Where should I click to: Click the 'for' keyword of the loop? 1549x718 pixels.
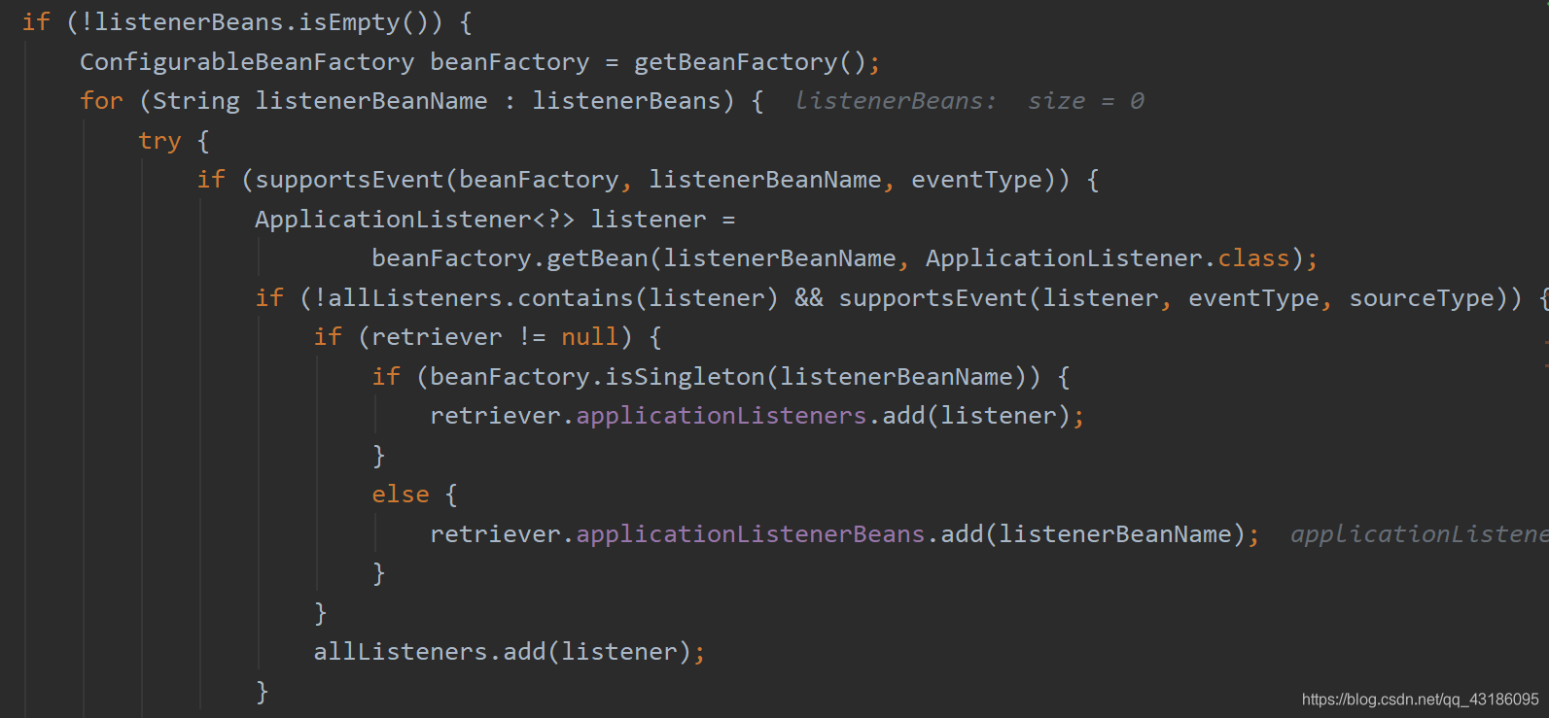pos(101,101)
